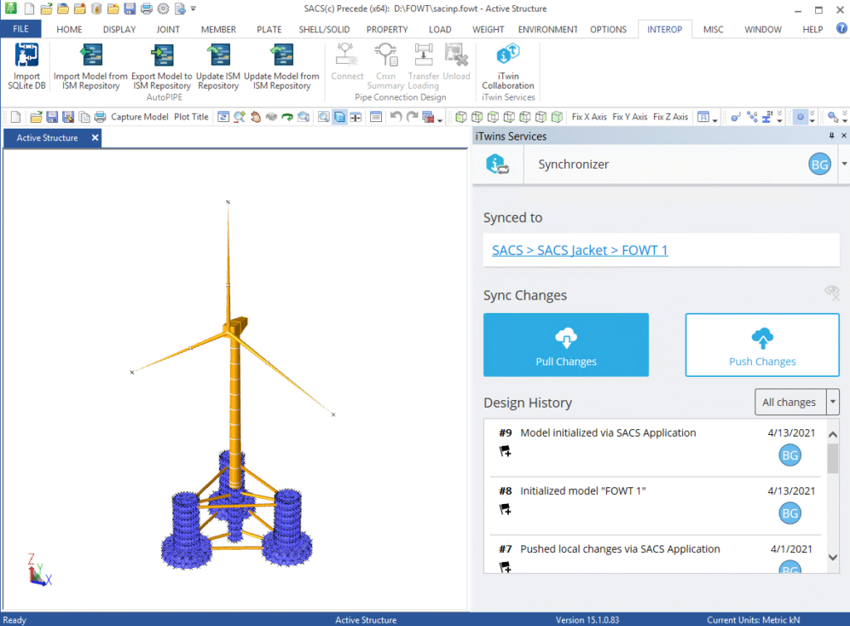Viewport: 850px width, 626px height.
Task: Click the first cube view icon
Action: coord(462,117)
